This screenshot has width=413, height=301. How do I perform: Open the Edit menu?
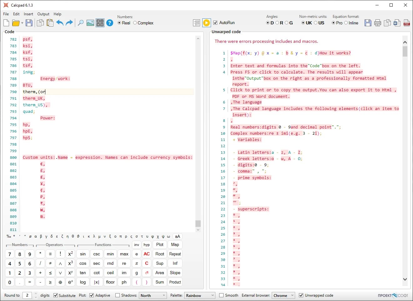[16, 14]
